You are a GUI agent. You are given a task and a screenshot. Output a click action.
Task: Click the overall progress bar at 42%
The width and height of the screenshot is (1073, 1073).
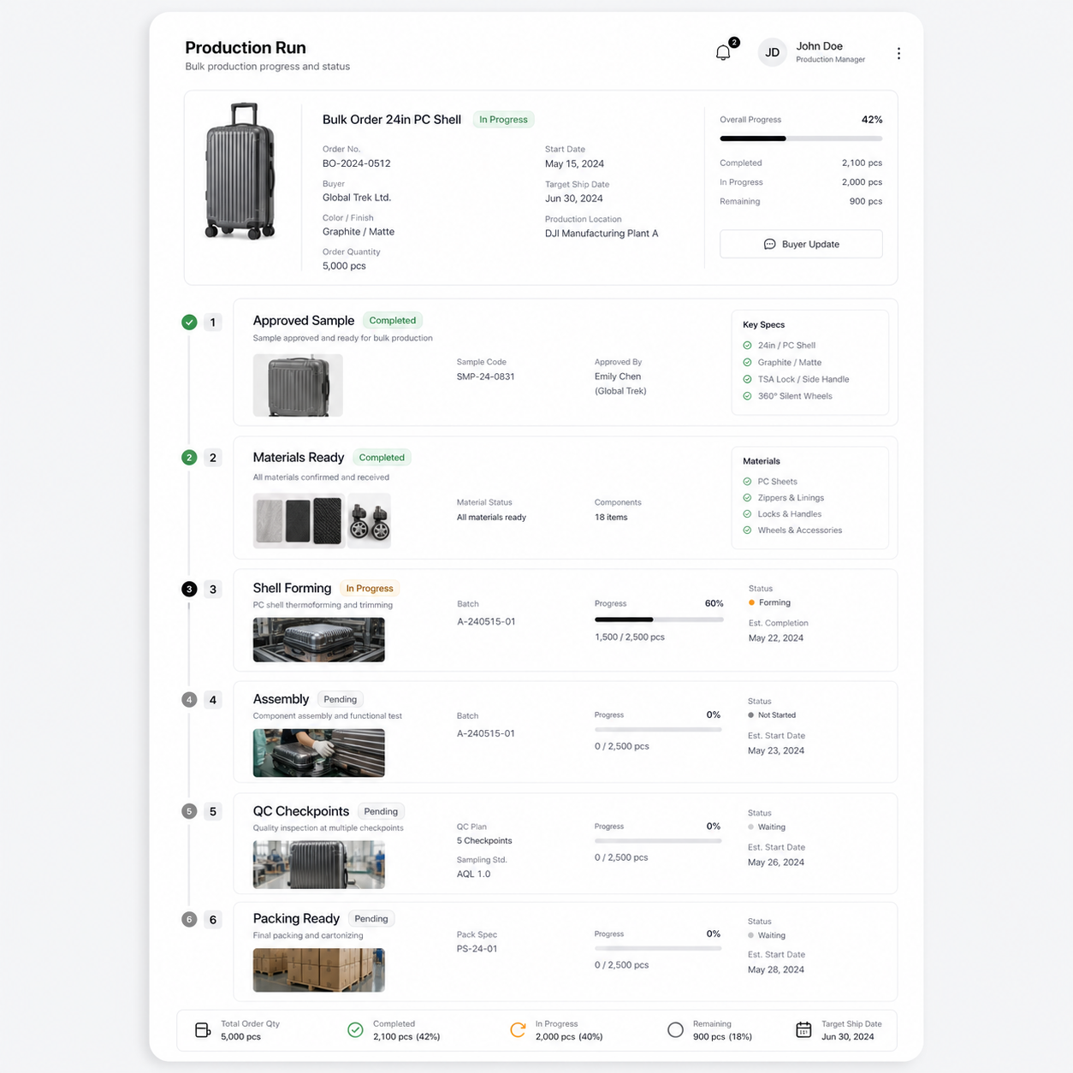[x=801, y=138]
